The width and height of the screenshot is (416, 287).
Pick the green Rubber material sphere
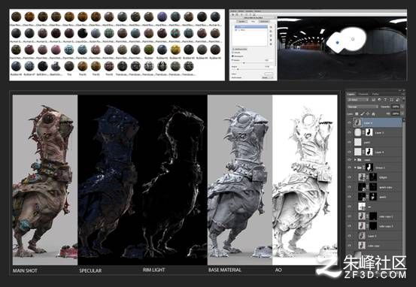point(149,50)
